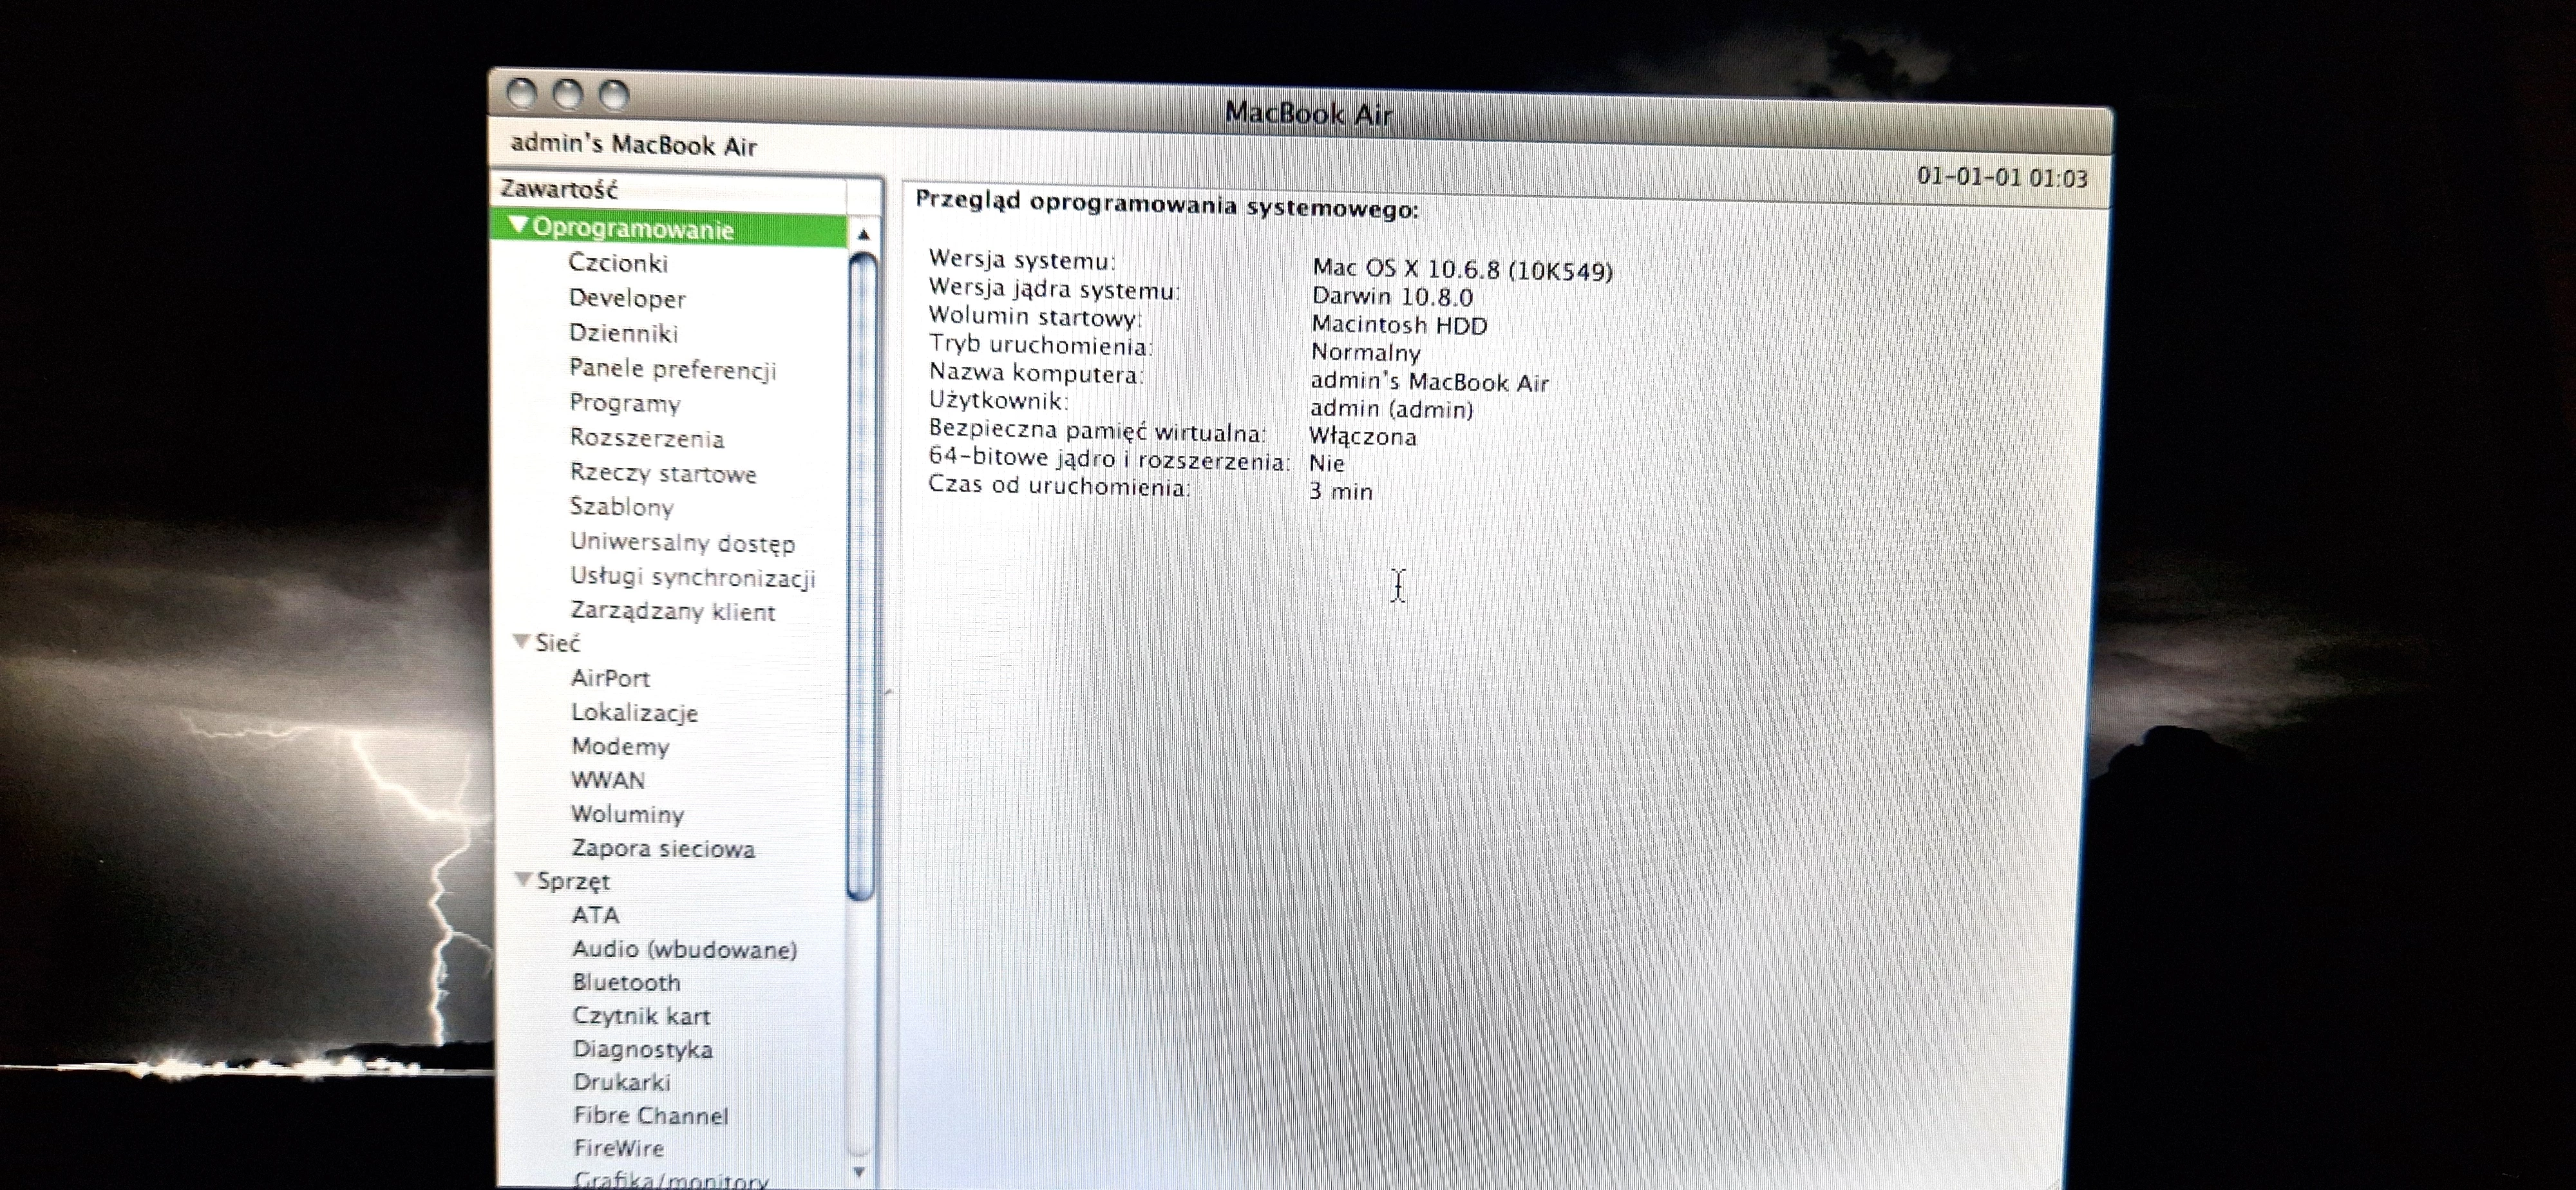Viewport: 2576px width, 1190px height.
Task: Select Rzeczy startowe item
Action: click(663, 473)
